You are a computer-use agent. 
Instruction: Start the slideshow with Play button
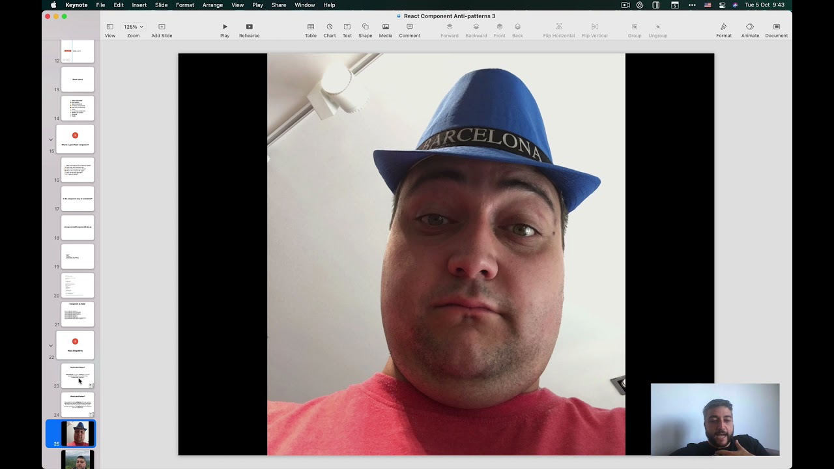[225, 31]
